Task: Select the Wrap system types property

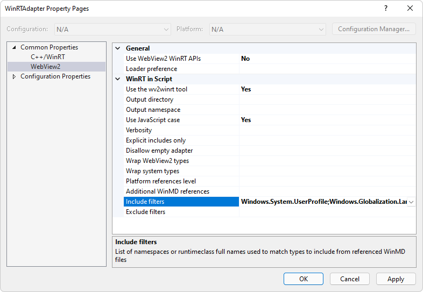Action: (181, 171)
